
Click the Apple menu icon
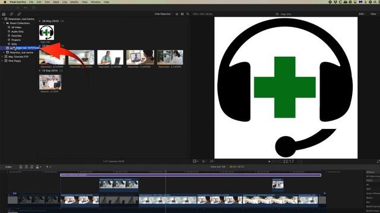(4, 2)
